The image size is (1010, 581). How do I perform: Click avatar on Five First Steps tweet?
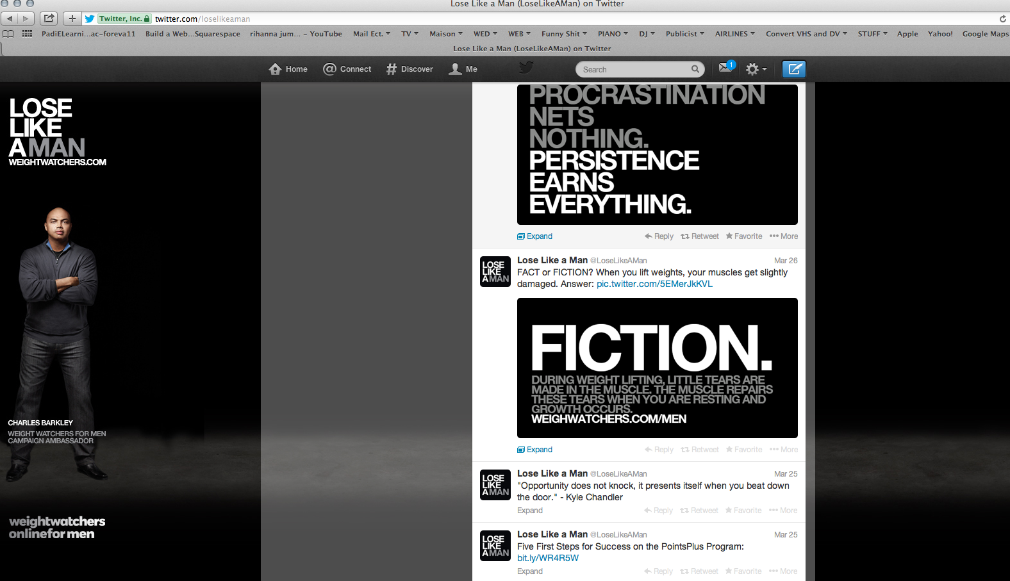[495, 545]
